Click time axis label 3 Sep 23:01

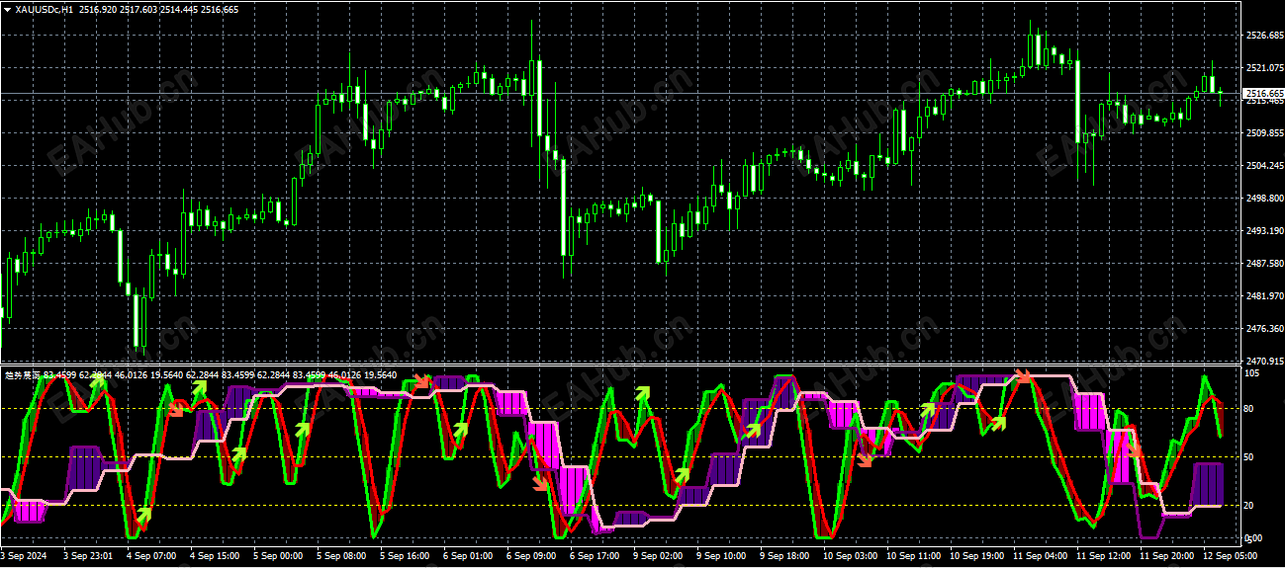tap(90, 556)
